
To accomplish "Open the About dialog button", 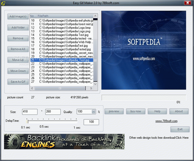I will click(x=179, y=111).
